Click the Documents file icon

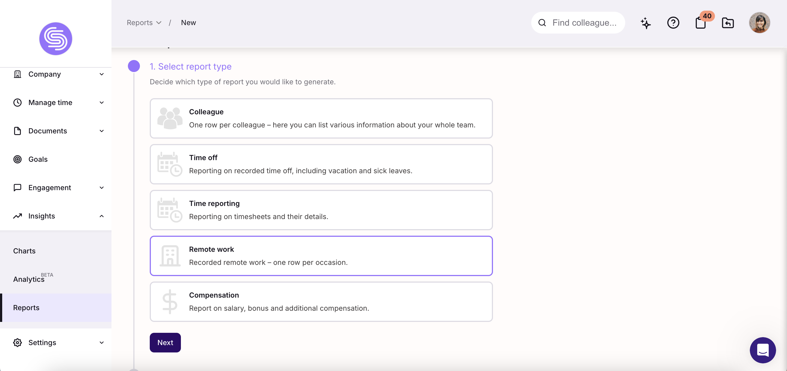pyautogui.click(x=17, y=131)
